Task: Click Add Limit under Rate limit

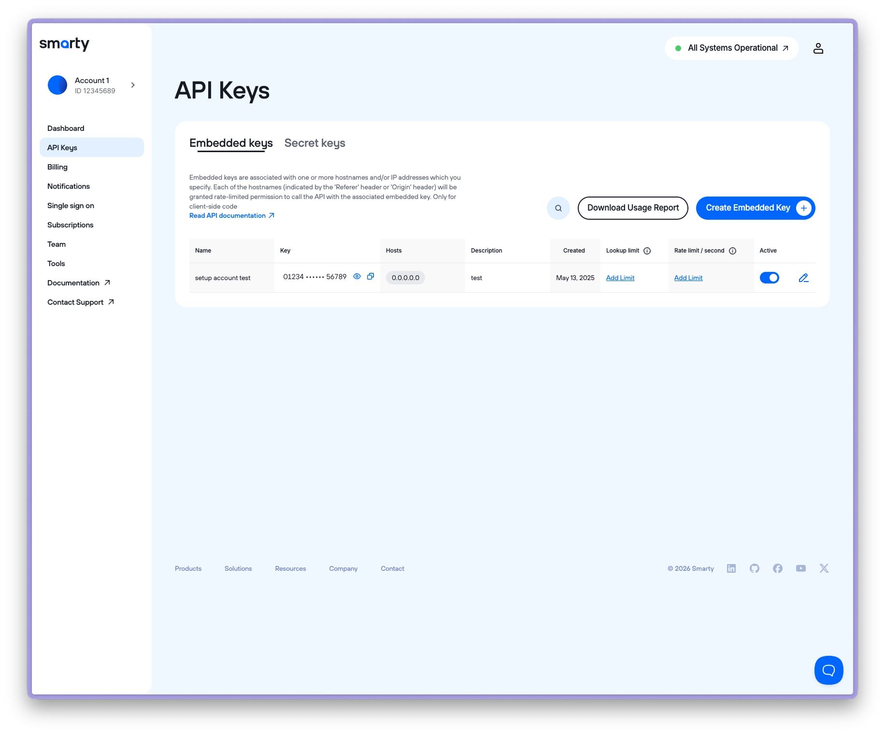Action: pos(688,278)
